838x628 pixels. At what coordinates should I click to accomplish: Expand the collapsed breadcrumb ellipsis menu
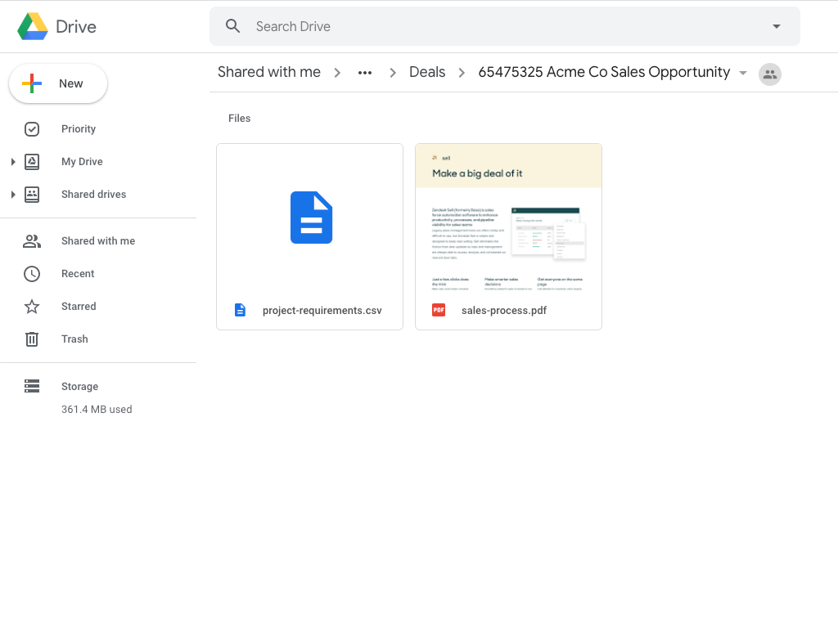pyautogui.click(x=364, y=72)
